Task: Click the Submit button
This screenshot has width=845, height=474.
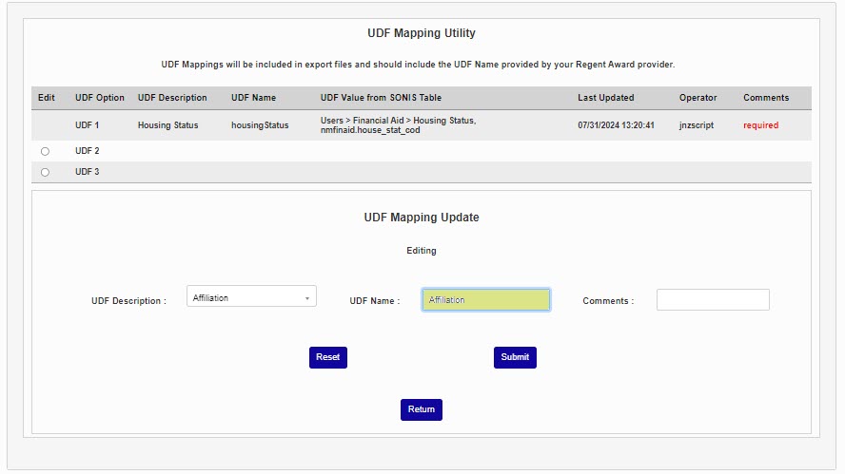Action: pos(515,357)
